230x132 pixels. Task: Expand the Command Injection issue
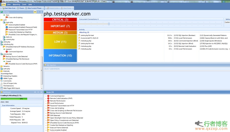(46, 96)
